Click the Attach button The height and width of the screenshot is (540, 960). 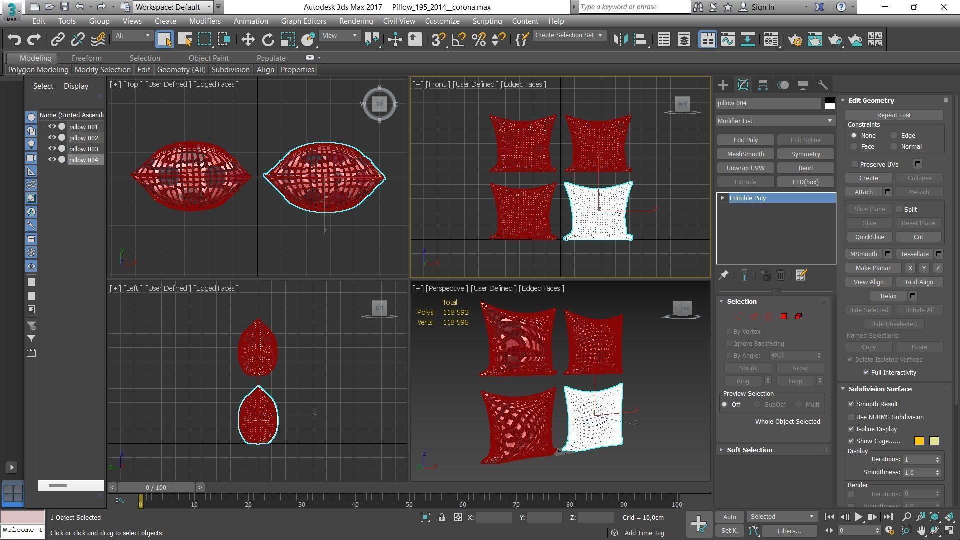pos(863,192)
